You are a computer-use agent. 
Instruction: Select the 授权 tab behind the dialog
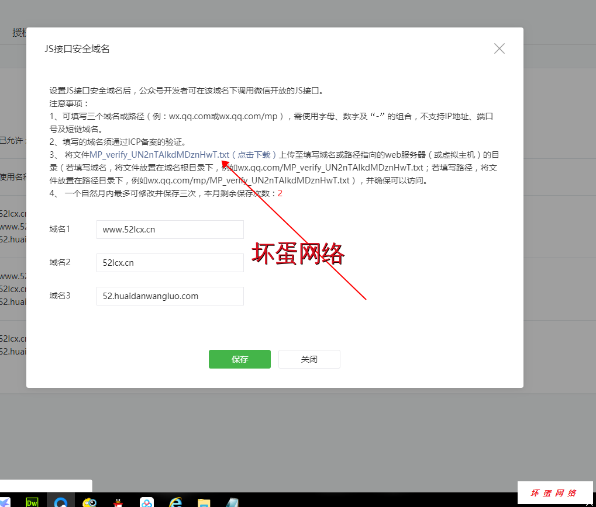[19, 33]
